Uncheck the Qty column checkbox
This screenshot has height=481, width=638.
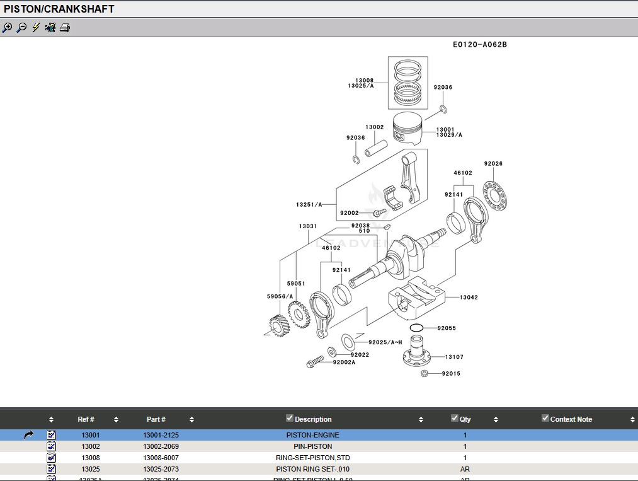pyautogui.click(x=455, y=418)
